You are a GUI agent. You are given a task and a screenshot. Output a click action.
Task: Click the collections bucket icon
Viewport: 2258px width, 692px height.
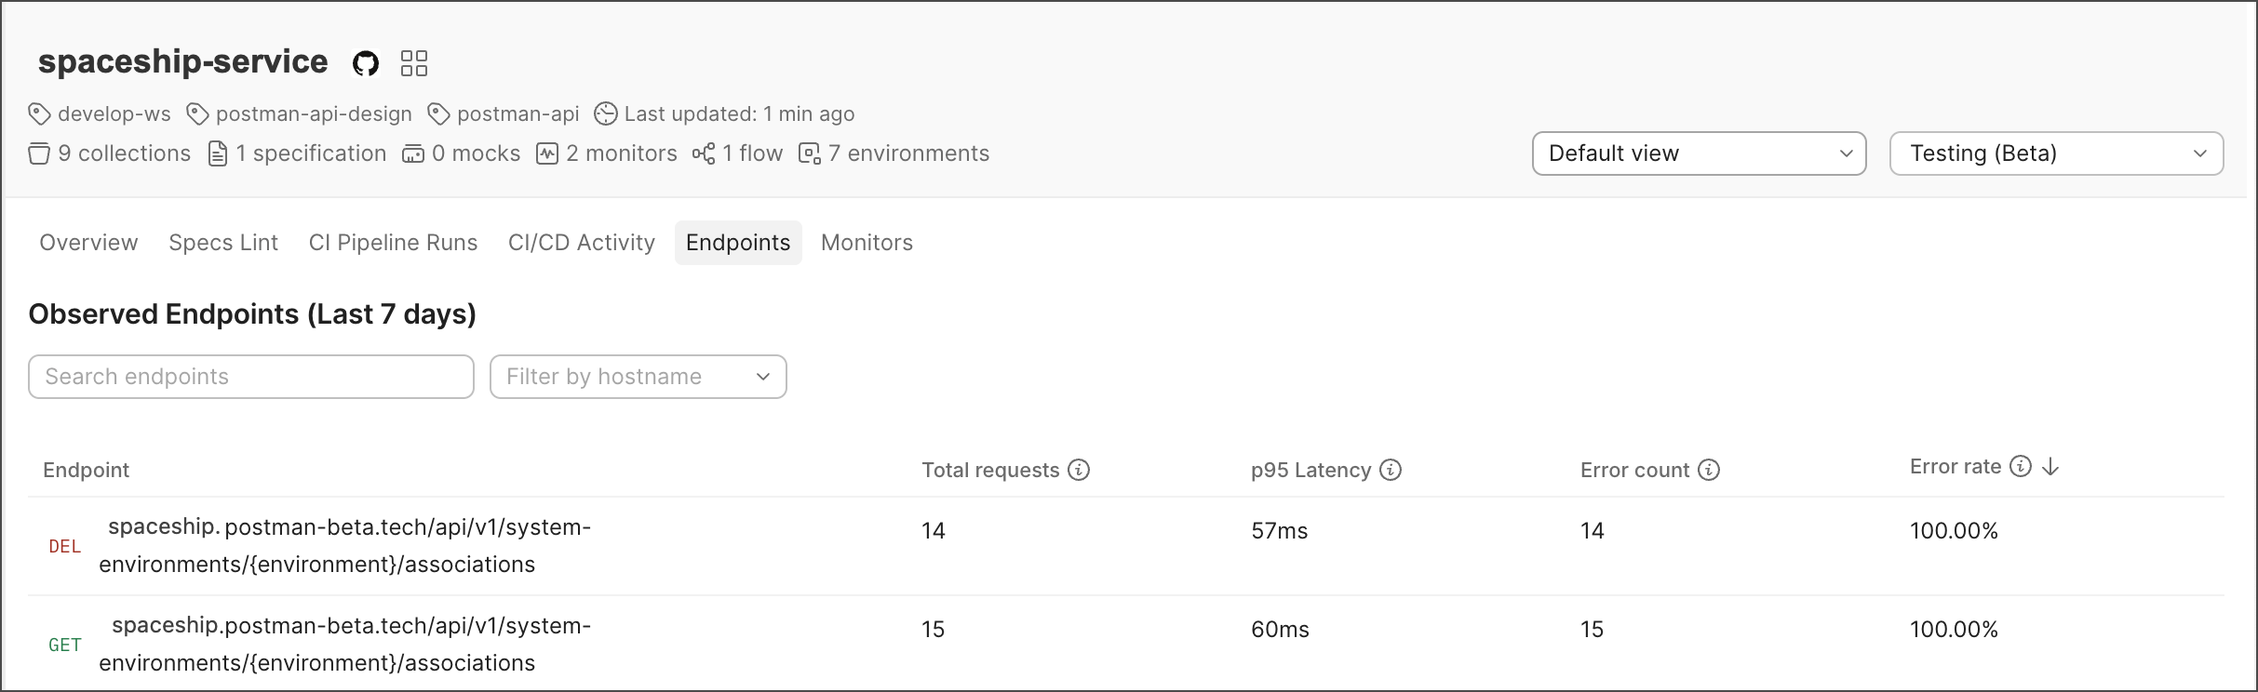(x=39, y=153)
